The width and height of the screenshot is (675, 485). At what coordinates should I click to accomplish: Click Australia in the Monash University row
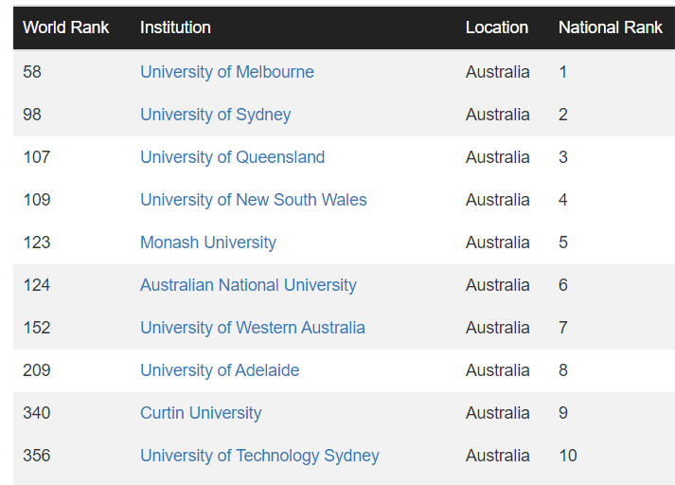point(498,242)
